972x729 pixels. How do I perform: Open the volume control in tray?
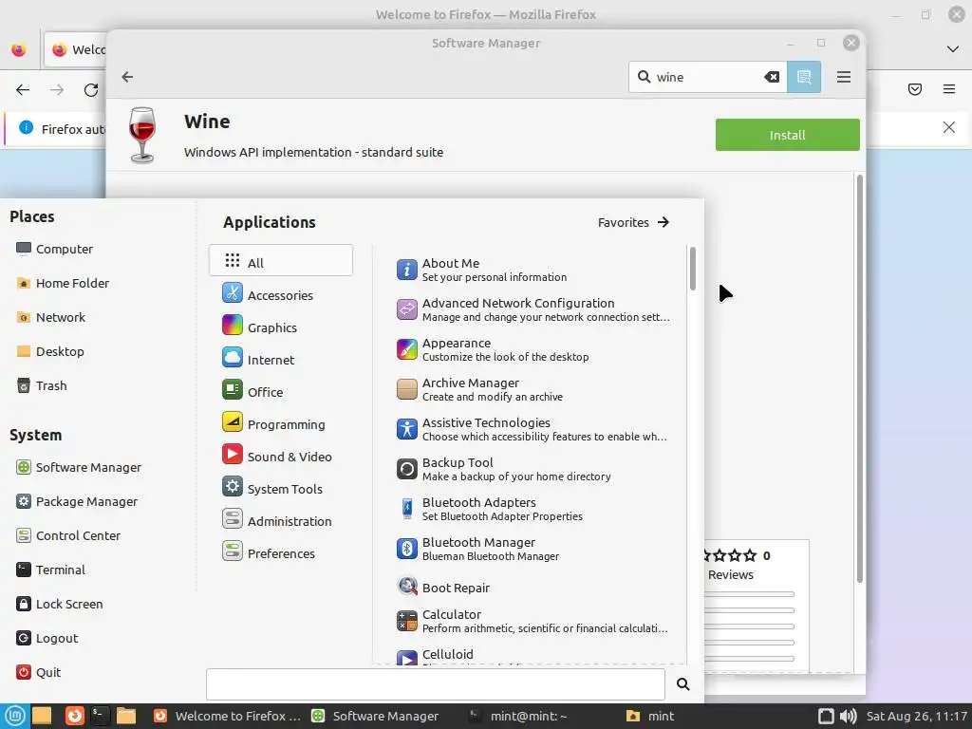(848, 716)
